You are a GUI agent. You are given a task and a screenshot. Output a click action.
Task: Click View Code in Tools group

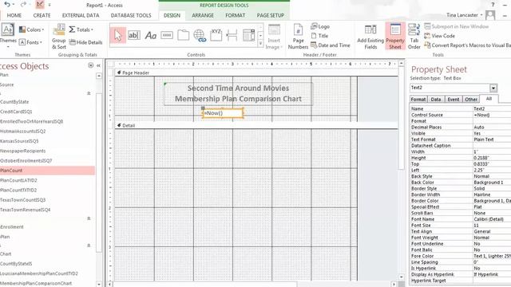click(x=439, y=36)
